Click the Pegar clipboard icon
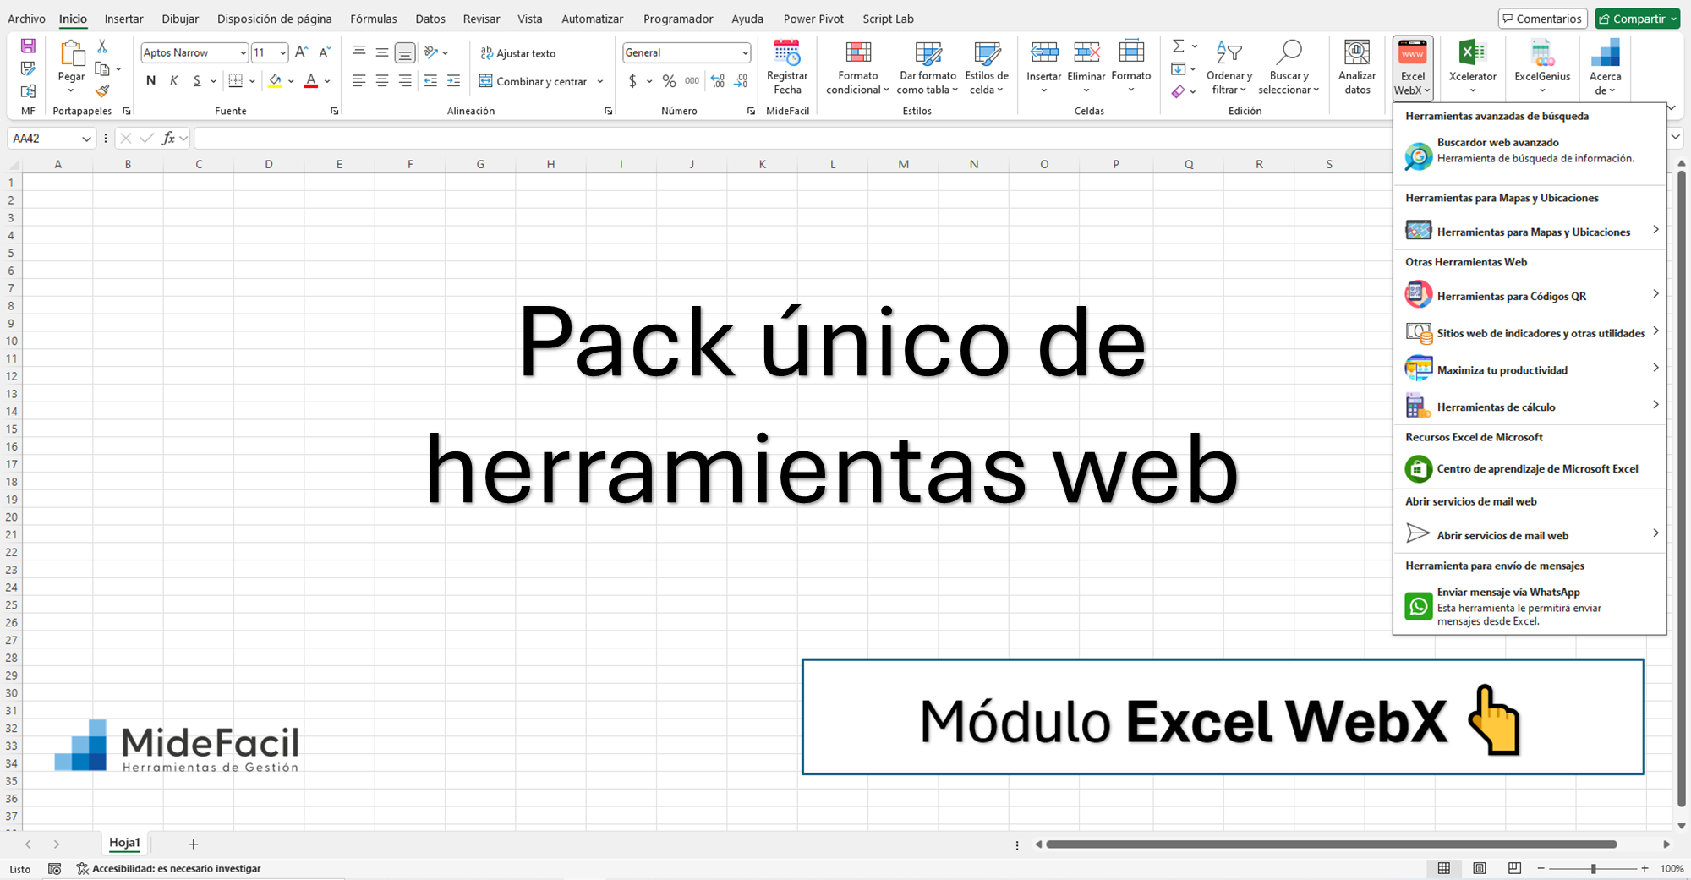 [72, 53]
